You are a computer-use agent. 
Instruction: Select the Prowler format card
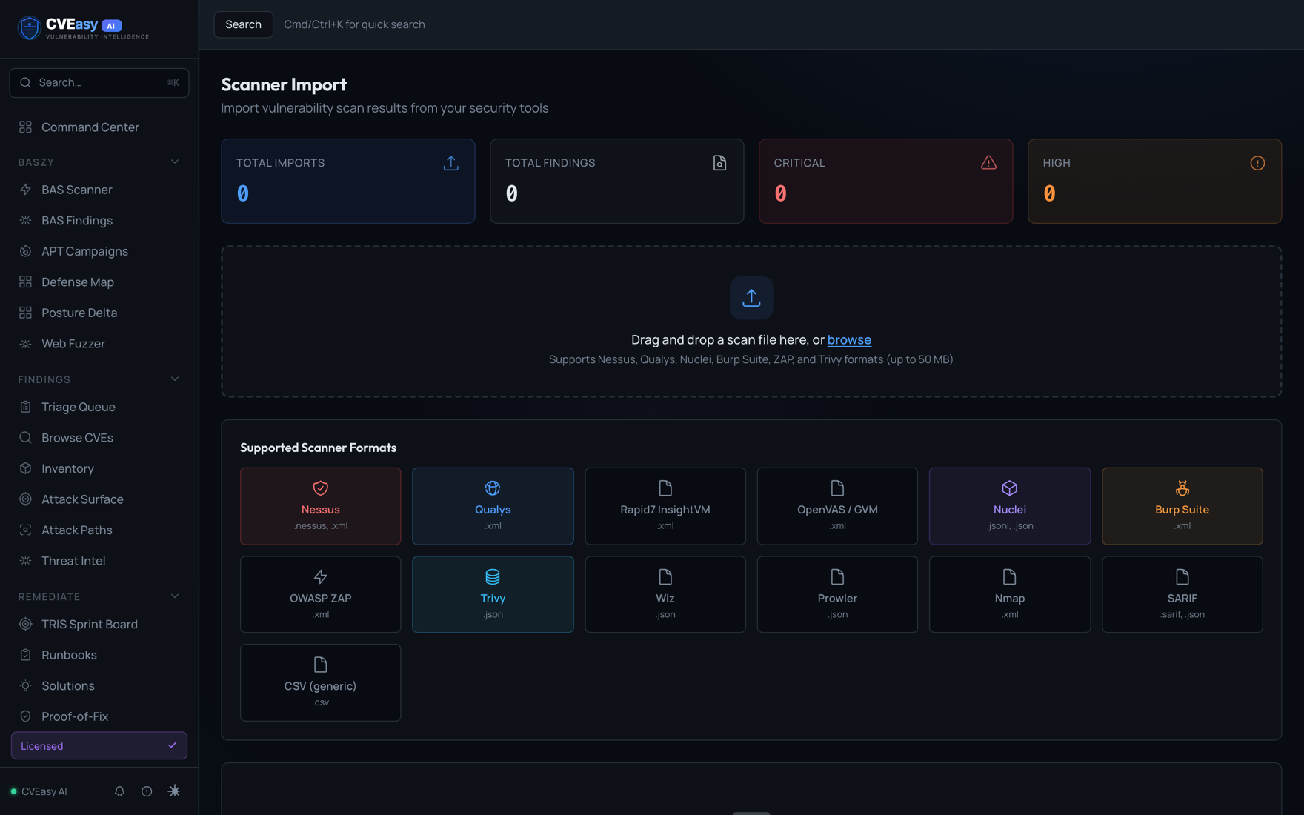837,594
